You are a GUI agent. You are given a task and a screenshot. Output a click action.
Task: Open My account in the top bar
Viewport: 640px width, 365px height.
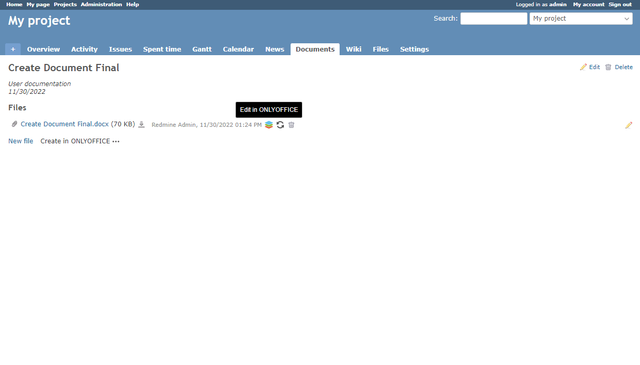[588, 5]
